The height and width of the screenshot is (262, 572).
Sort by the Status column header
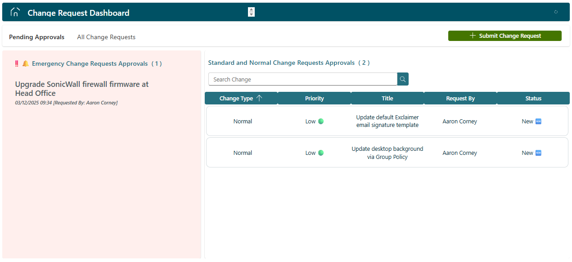(533, 98)
